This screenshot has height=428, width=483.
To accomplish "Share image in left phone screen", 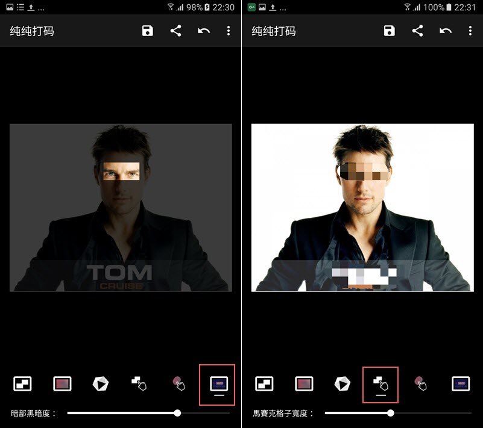I will click(x=176, y=31).
